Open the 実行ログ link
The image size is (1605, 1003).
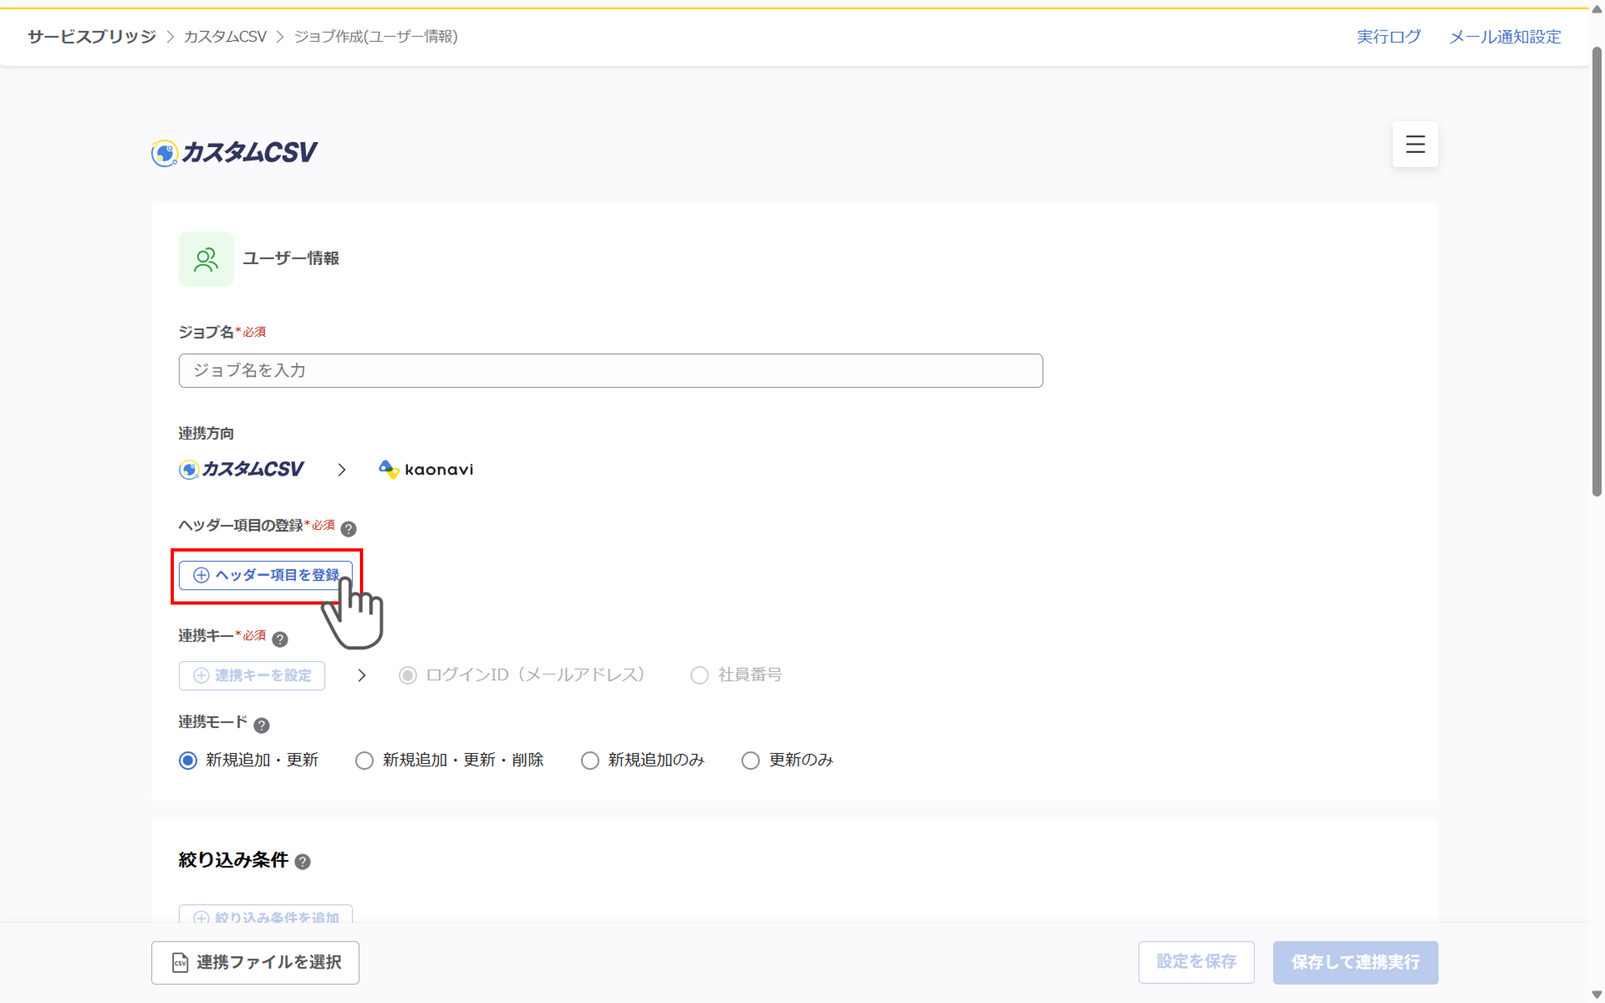tap(1388, 36)
